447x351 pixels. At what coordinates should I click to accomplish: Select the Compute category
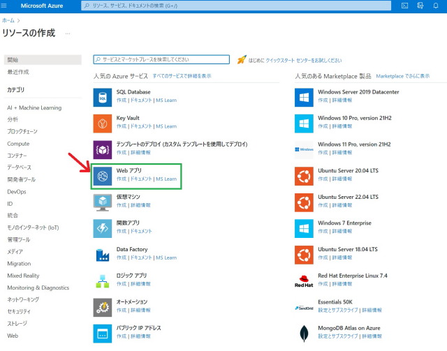pos(18,144)
